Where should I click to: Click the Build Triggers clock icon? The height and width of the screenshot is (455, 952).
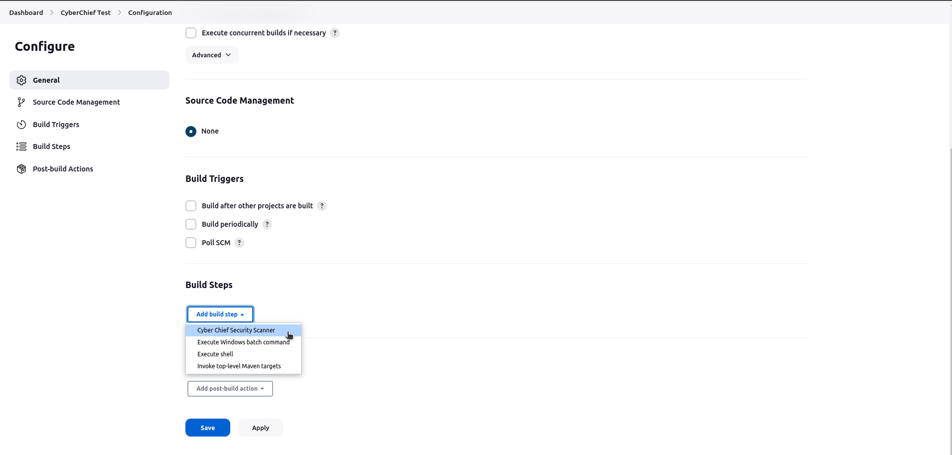21,125
